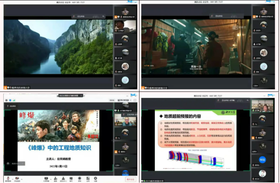The height and width of the screenshot is (183, 280).
Task: Select live webcam thumbnail beside 地质超前预报 slide
Action: (262, 106)
